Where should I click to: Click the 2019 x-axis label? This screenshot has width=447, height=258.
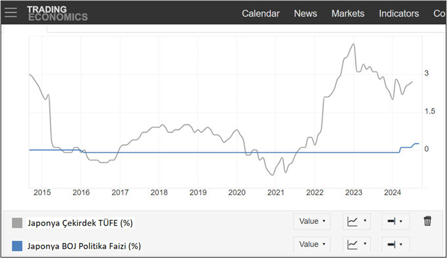click(198, 193)
